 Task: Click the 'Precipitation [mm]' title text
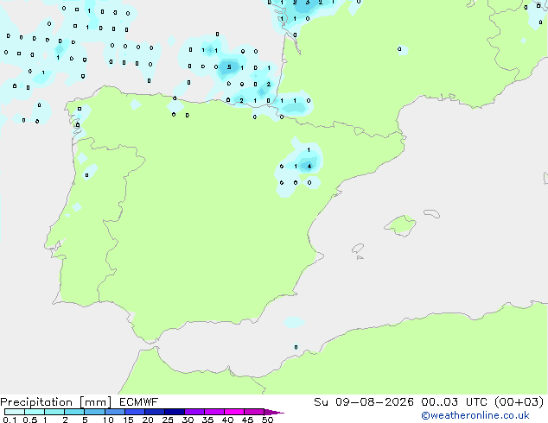pos(55,402)
